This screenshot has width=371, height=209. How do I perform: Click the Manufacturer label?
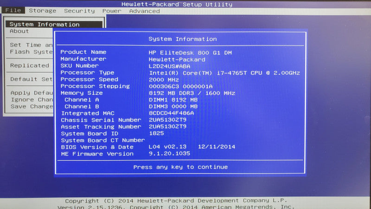pos(83,59)
